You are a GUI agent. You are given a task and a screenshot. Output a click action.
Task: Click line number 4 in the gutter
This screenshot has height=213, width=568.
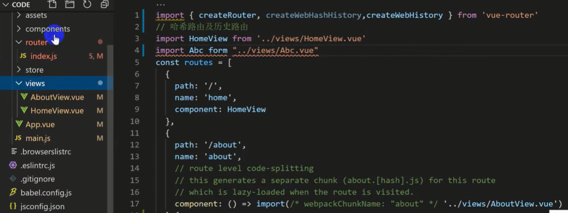[137, 50]
